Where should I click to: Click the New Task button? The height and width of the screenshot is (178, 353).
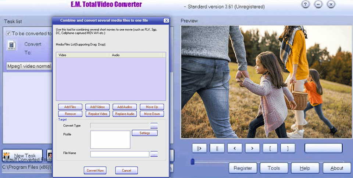coord(22,155)
